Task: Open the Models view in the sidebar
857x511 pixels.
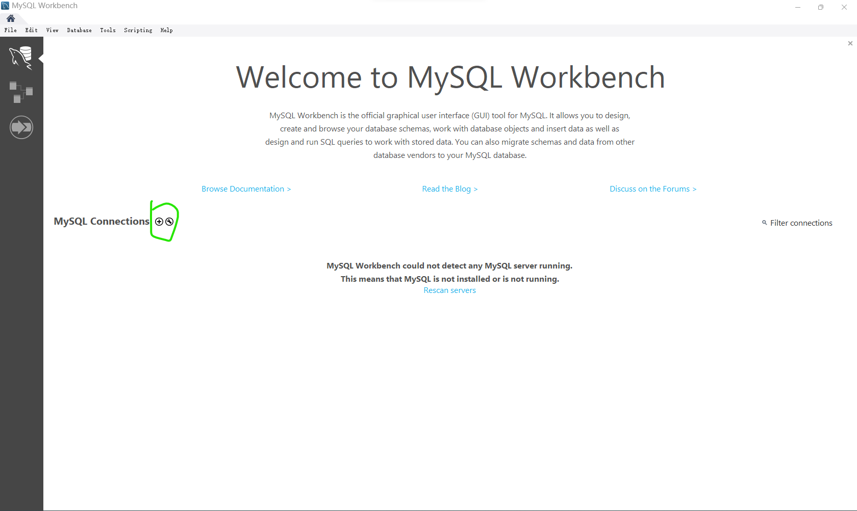Action: coord(21,92)
